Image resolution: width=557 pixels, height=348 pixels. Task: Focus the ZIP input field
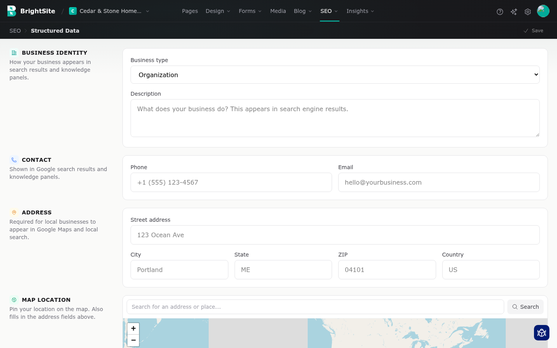[x=387, y=270]
